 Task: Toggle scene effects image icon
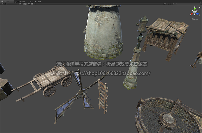click(x=32, y=4)
